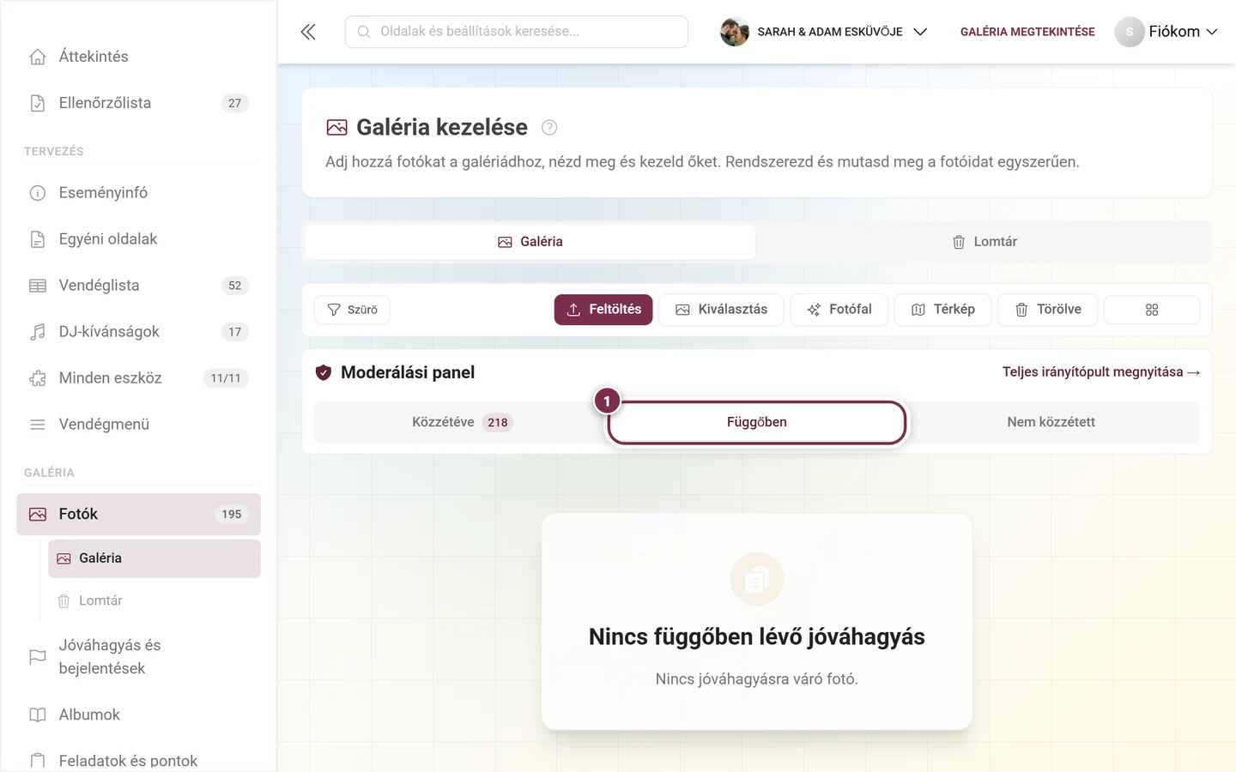The height and width of the screenshot is (772, 1236).
Task: Open Teljes irányítópult megnyitása link
Action: point(1101,372)
